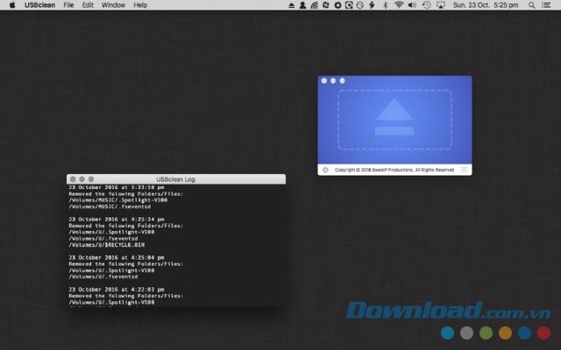The width and height of the screenshot is (561, 350).
Task: Click the date and time in menu bar
Action: click(486, 5)
